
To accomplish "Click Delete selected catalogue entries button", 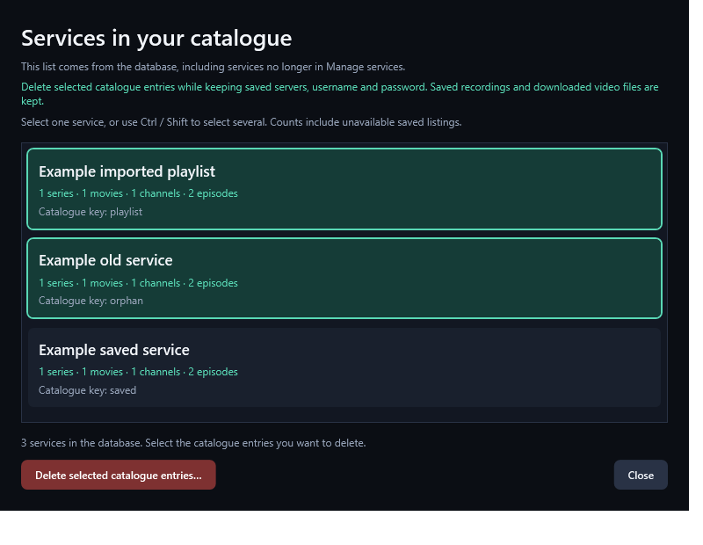I will pos(119,475).
